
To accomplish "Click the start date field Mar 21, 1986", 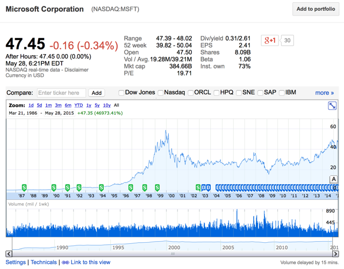I will pos(23,113).
